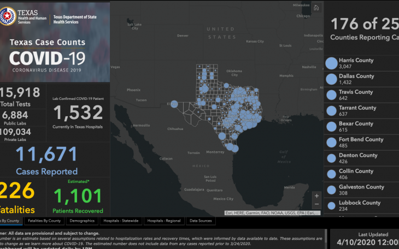Select the El Paso case bubble on map
Image resolution: width=399 pixels, height=249 pixels.
pyautogui.click(x=174, y=104)
